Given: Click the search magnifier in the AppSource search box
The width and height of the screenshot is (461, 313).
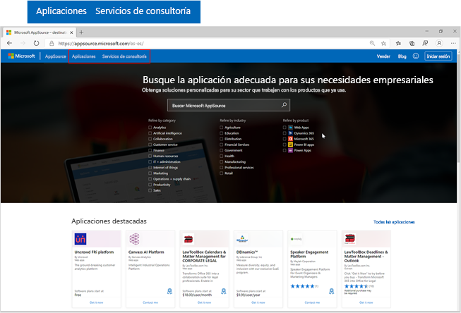Looking at the screenshot, I should [x=284, y=105].
